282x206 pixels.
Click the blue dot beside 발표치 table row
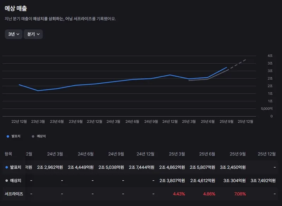tap(7, 167)
